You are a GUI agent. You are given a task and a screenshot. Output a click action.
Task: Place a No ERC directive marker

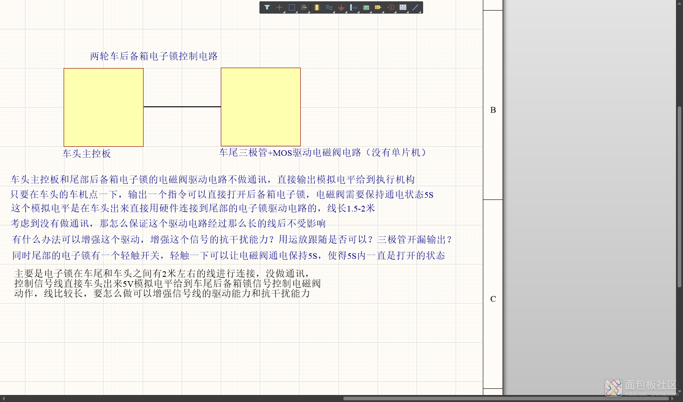[390, 7]
